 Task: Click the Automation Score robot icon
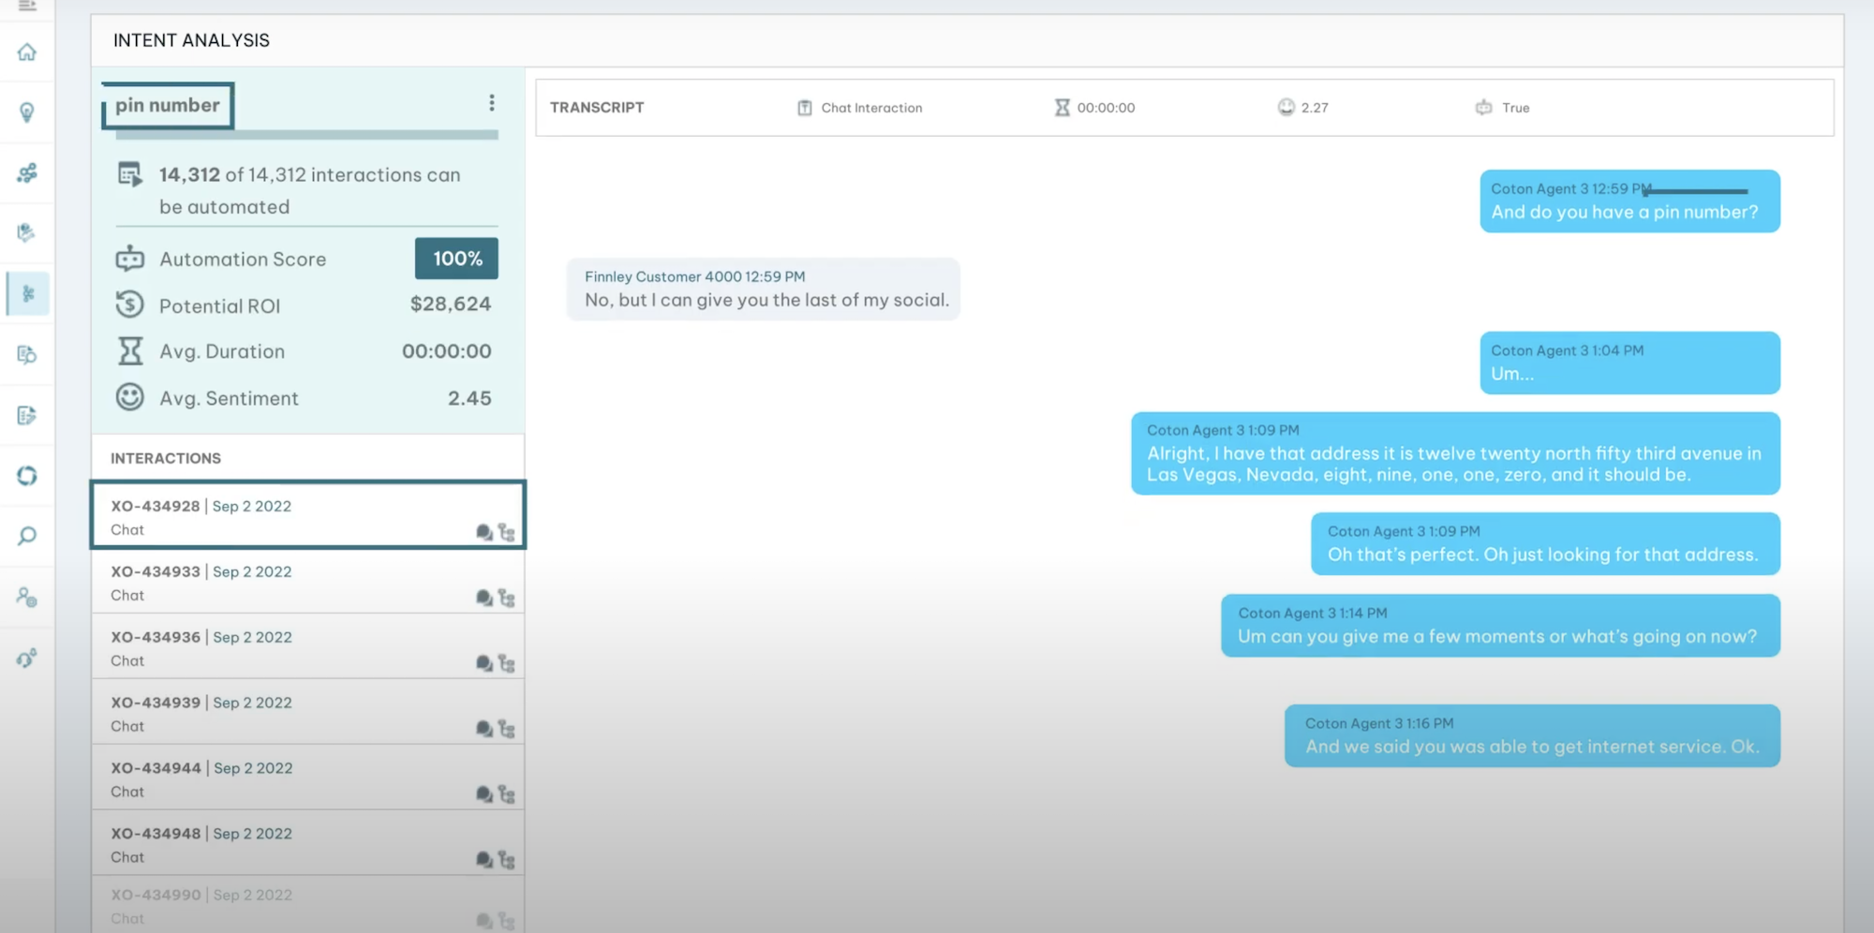click(130, 259)
